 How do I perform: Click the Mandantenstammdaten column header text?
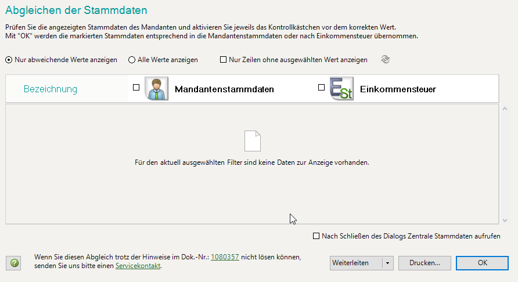click(224, 89)
